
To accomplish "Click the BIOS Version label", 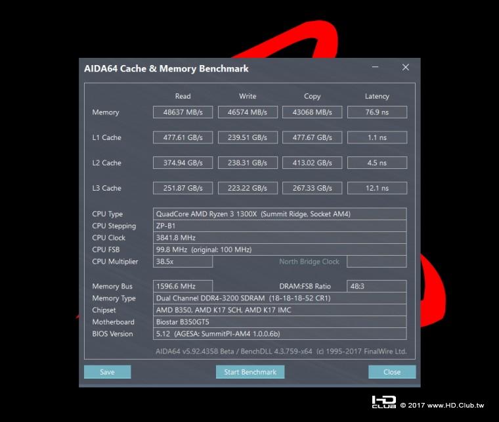I will point(112,334).
